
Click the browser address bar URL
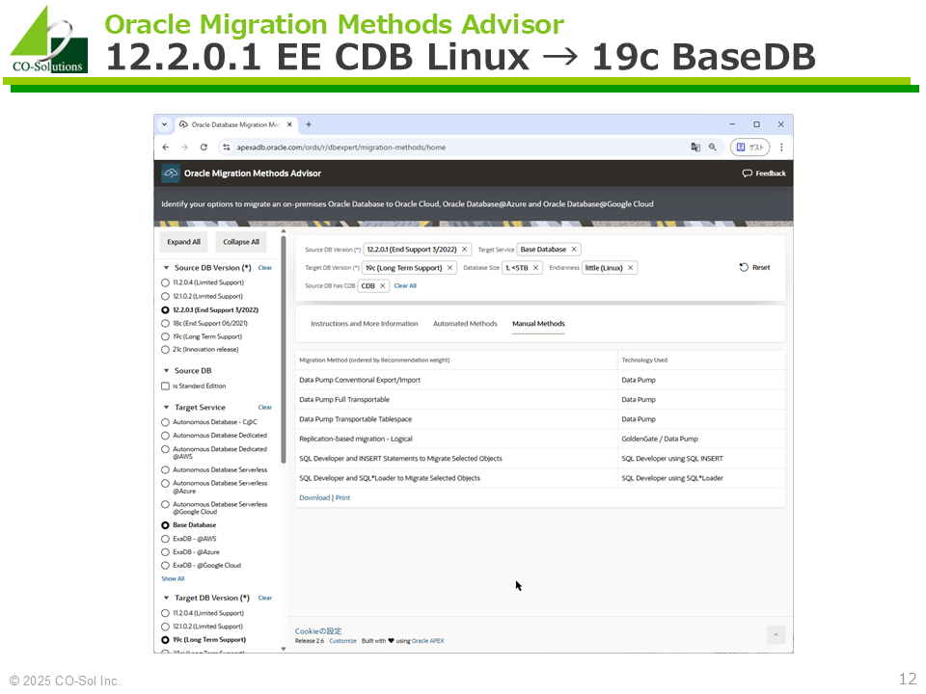[341, 147]
